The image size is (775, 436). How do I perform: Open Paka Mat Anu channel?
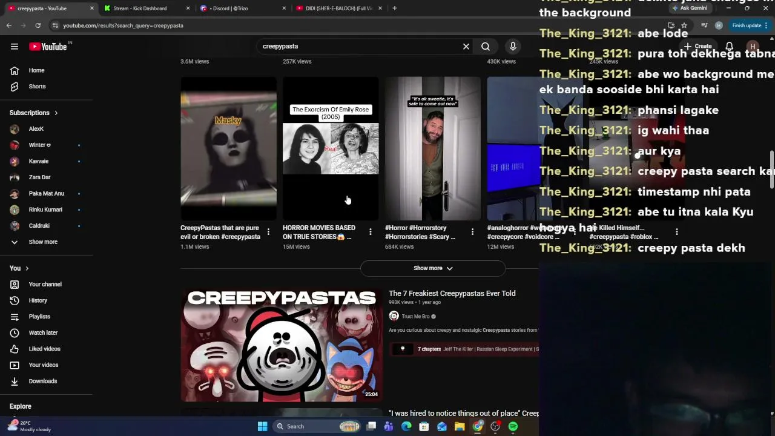[47, 194]
